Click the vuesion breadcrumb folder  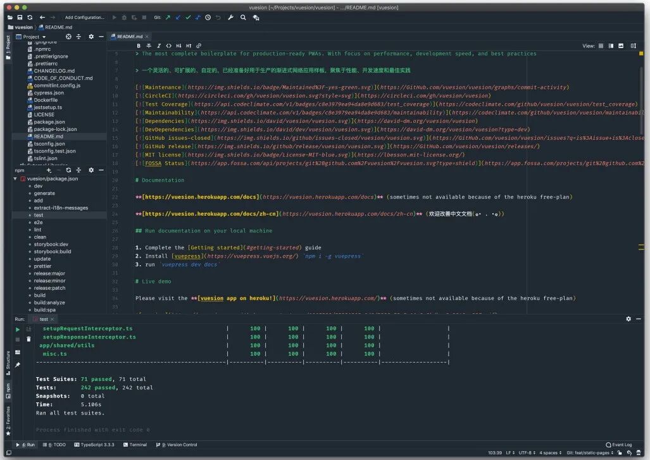[x=20, y=27]
